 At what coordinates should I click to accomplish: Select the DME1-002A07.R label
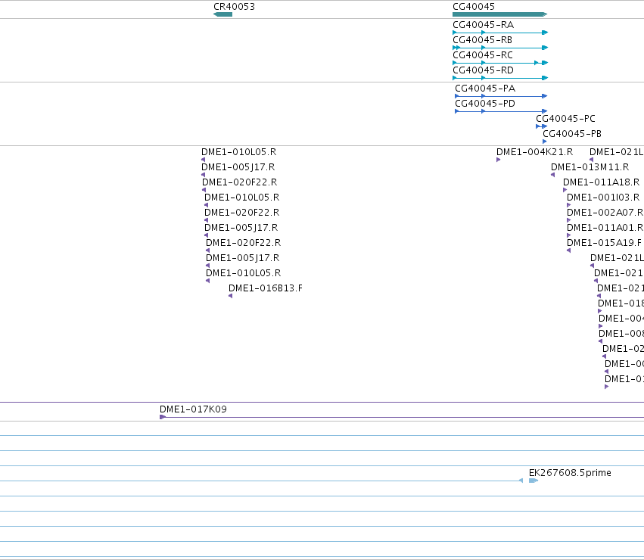pos(605,213)
